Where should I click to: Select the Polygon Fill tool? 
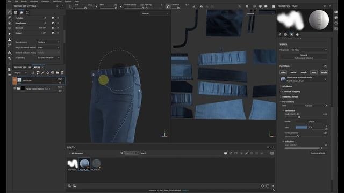[10, 28]
